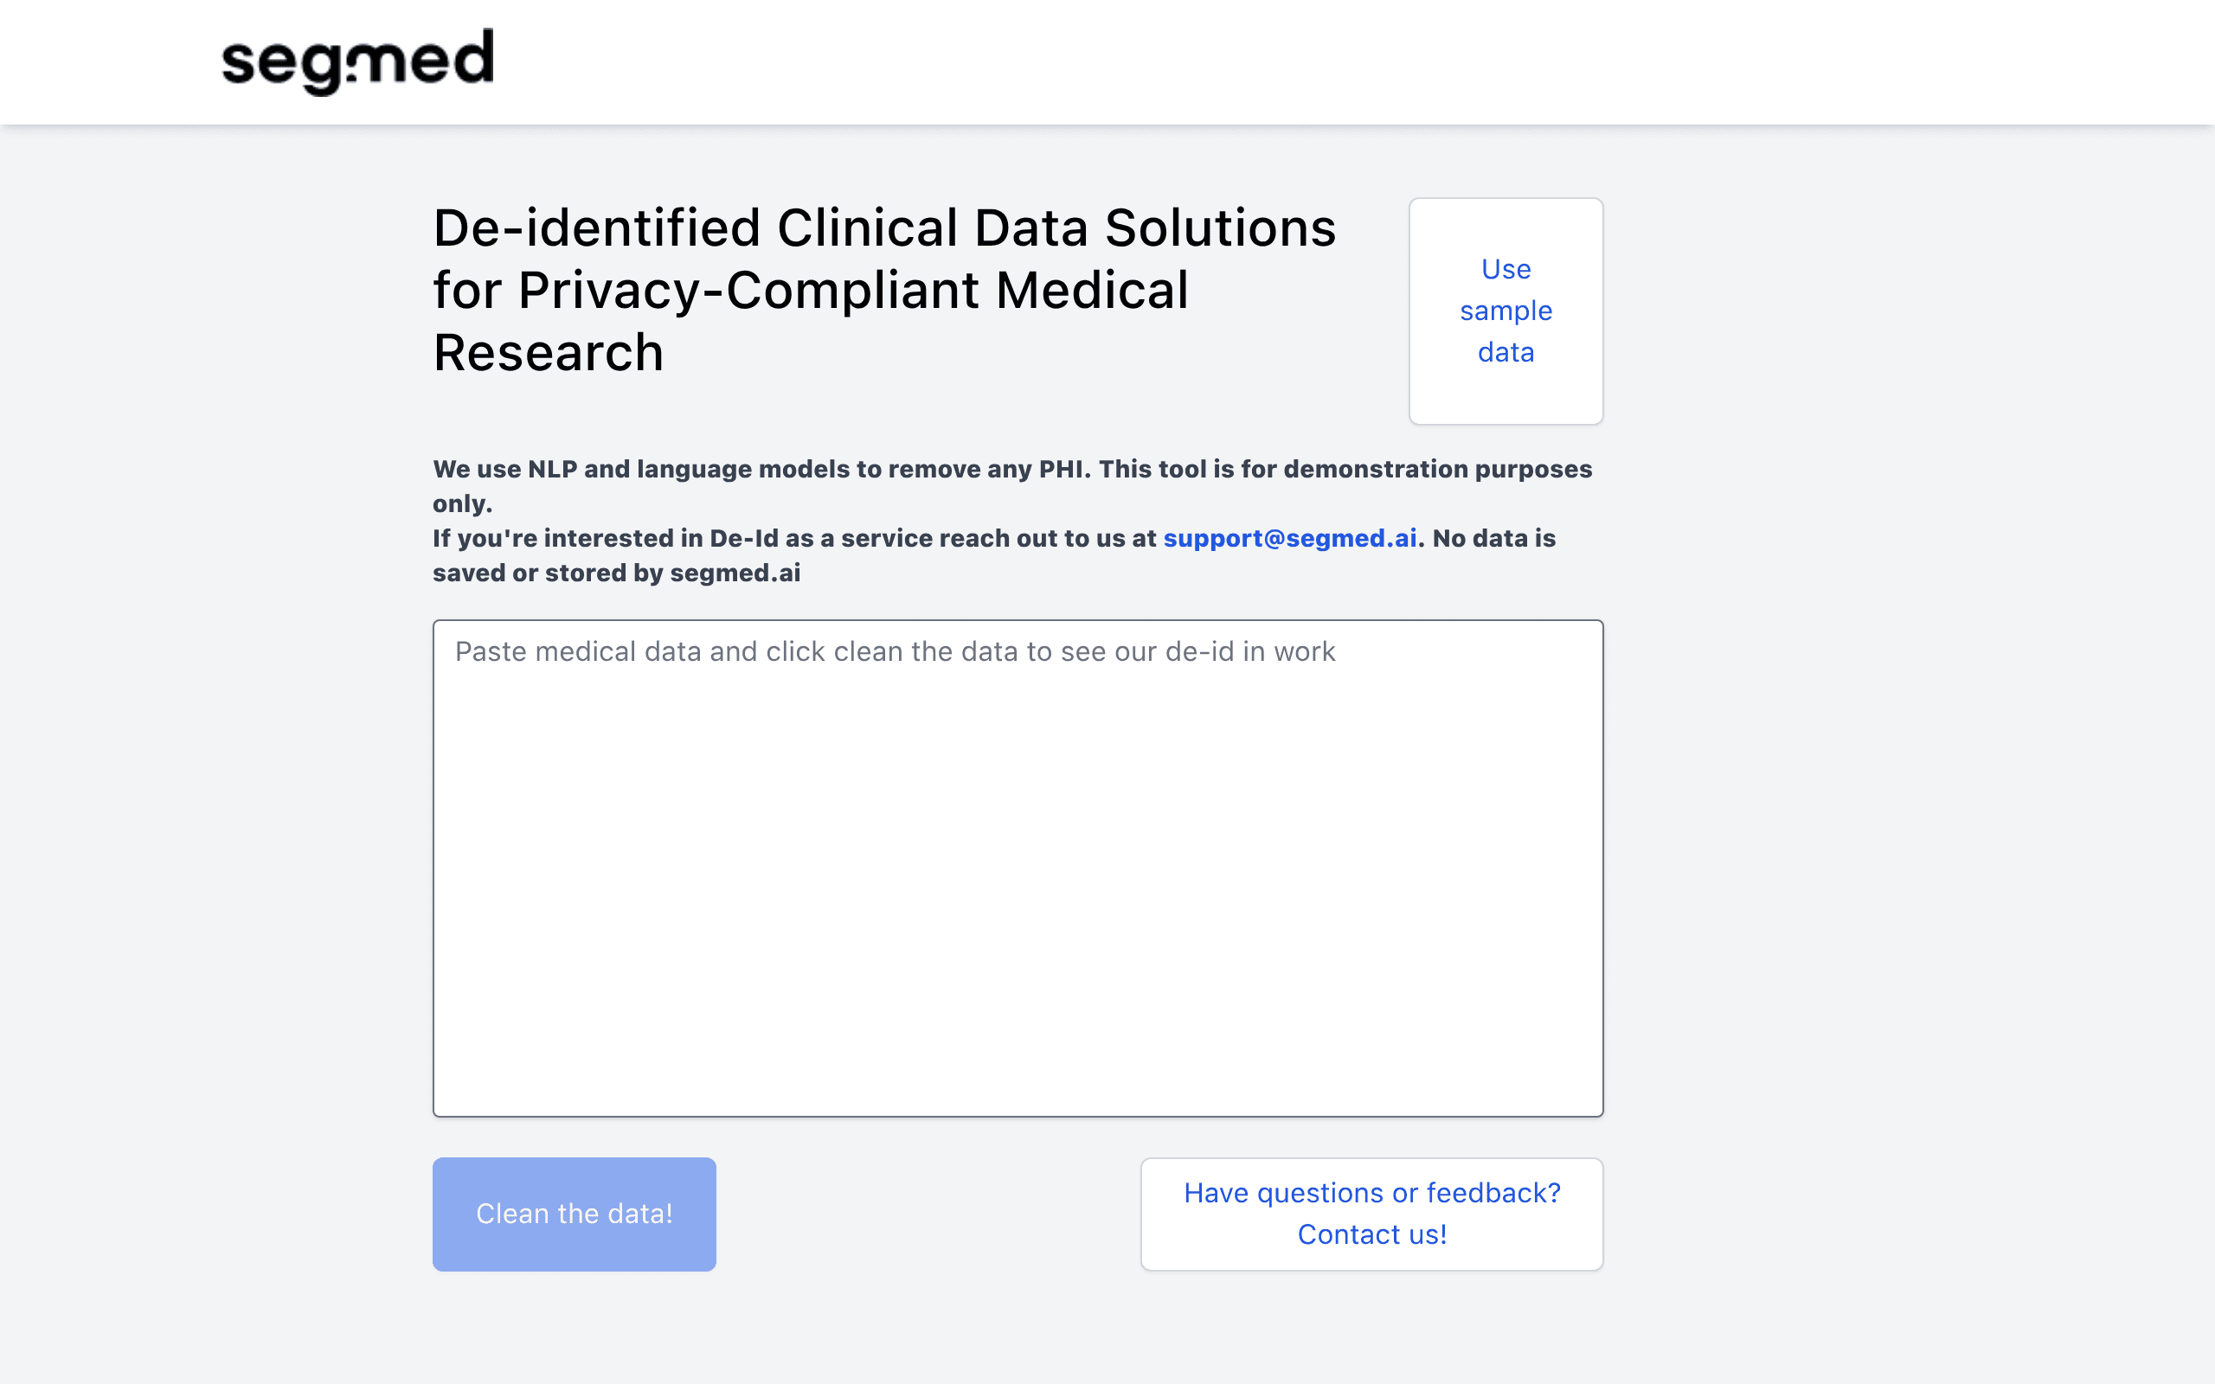Click the 'Contact us!' line in feedback button

point(1372,1235)
